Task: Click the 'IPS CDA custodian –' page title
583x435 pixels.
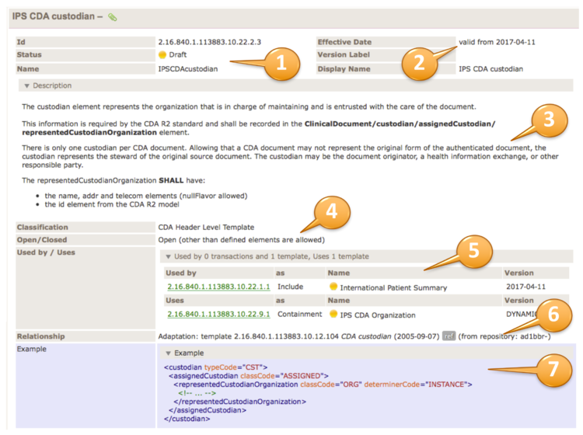Action: tap(58, 16)
